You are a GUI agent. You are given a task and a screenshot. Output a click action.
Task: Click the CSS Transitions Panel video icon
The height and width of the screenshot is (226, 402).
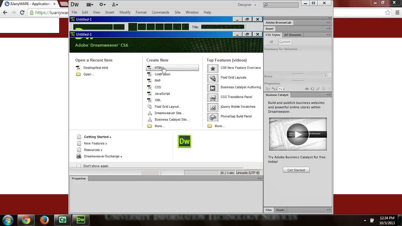213,97
